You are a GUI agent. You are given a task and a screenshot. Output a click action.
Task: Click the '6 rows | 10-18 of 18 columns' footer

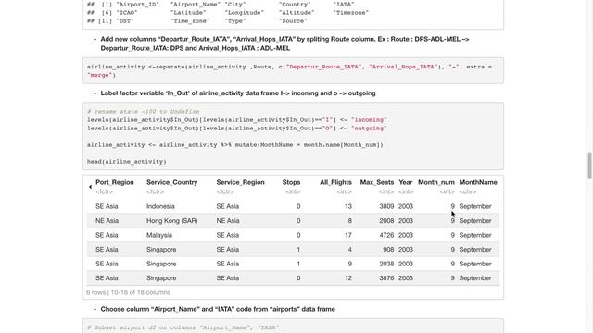pyautogui.click(x=128, y=292)
